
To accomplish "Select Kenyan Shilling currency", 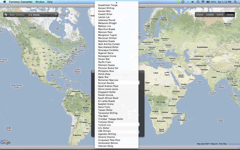I will [117, 8].
